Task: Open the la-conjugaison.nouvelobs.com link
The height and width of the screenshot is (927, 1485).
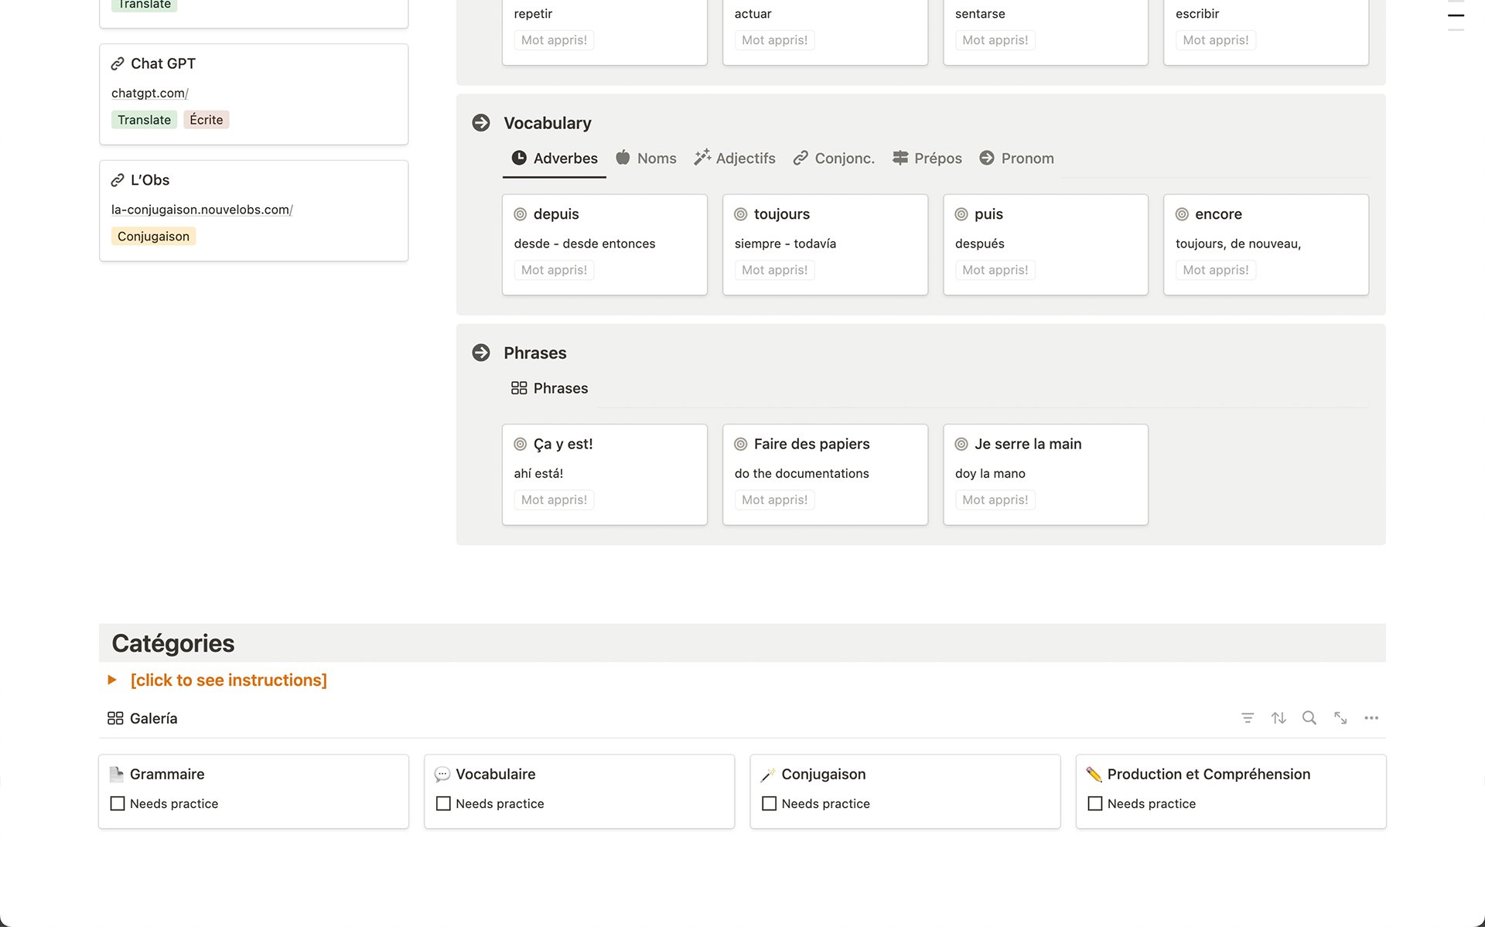Action: tap(201, 209)
